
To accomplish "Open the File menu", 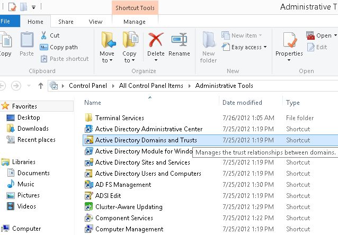I will pos(6,22).
